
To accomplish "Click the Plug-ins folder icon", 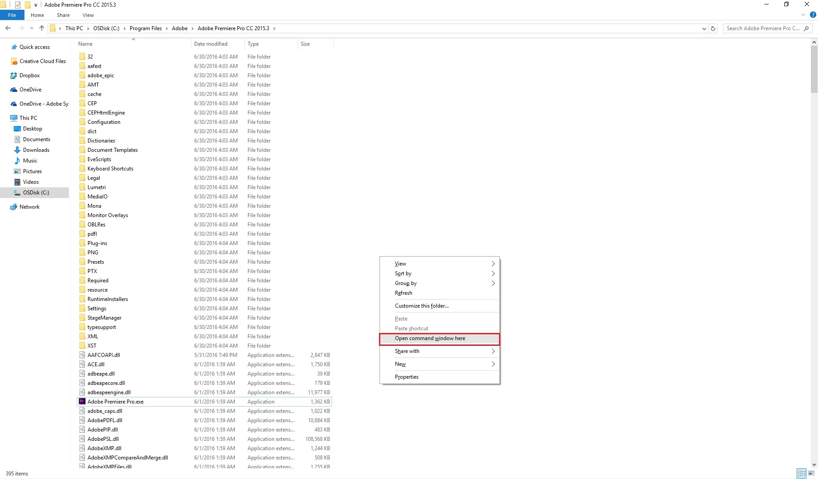I will 82,243.
